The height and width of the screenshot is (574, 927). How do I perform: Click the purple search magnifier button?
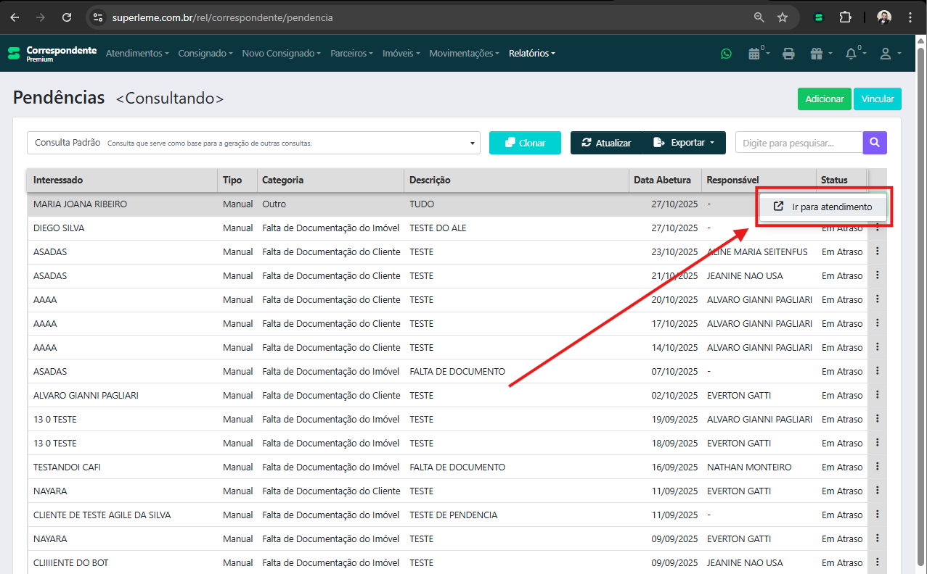coord(875,143)
